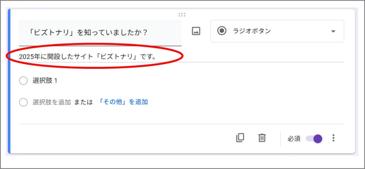
Task: Click the blue left border of the question card
Action: (x=9, y=82)
